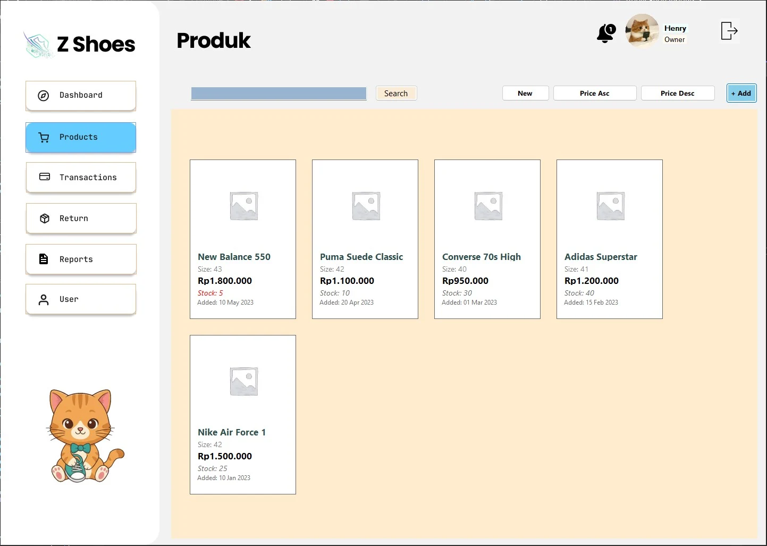Click the red 'Stock: 5' text
This screenshot has width=767, height=546.
[210, 293]
